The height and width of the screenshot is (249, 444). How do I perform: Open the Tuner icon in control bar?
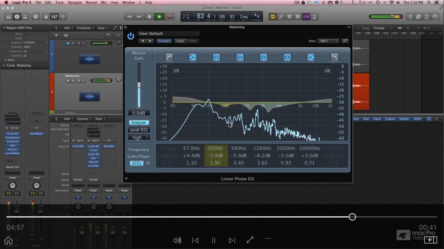tap(281, 17)
